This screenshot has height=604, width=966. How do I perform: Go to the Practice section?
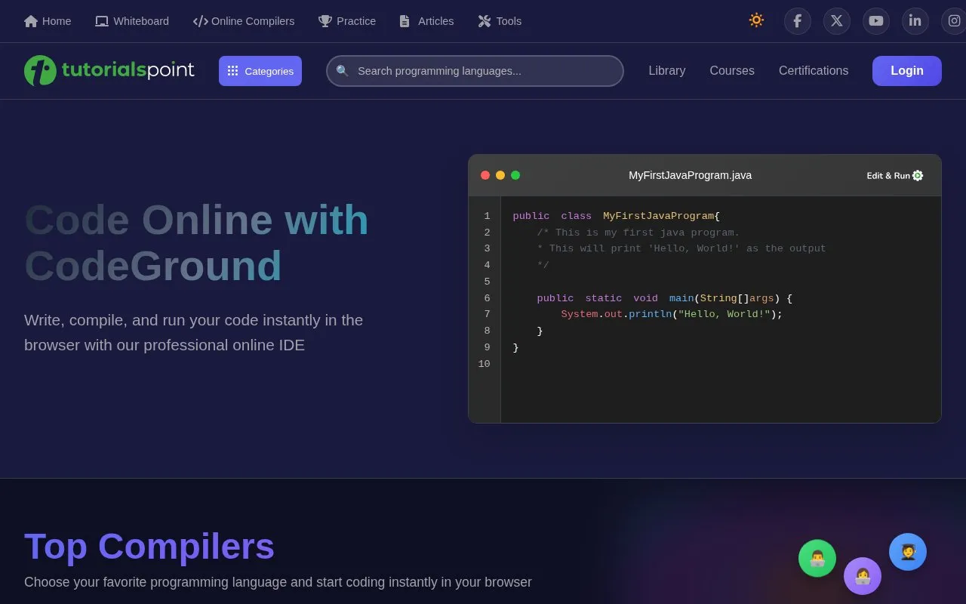347,21
